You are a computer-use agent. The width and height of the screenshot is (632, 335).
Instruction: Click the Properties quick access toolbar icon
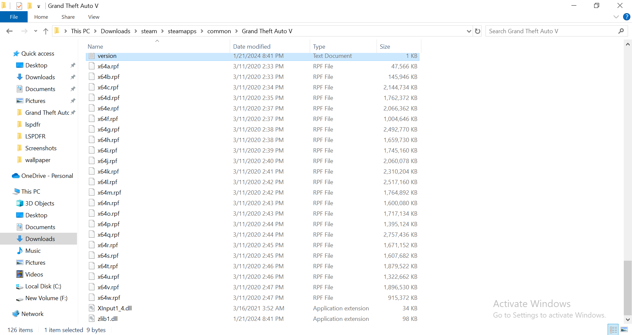tap(19, 6)
